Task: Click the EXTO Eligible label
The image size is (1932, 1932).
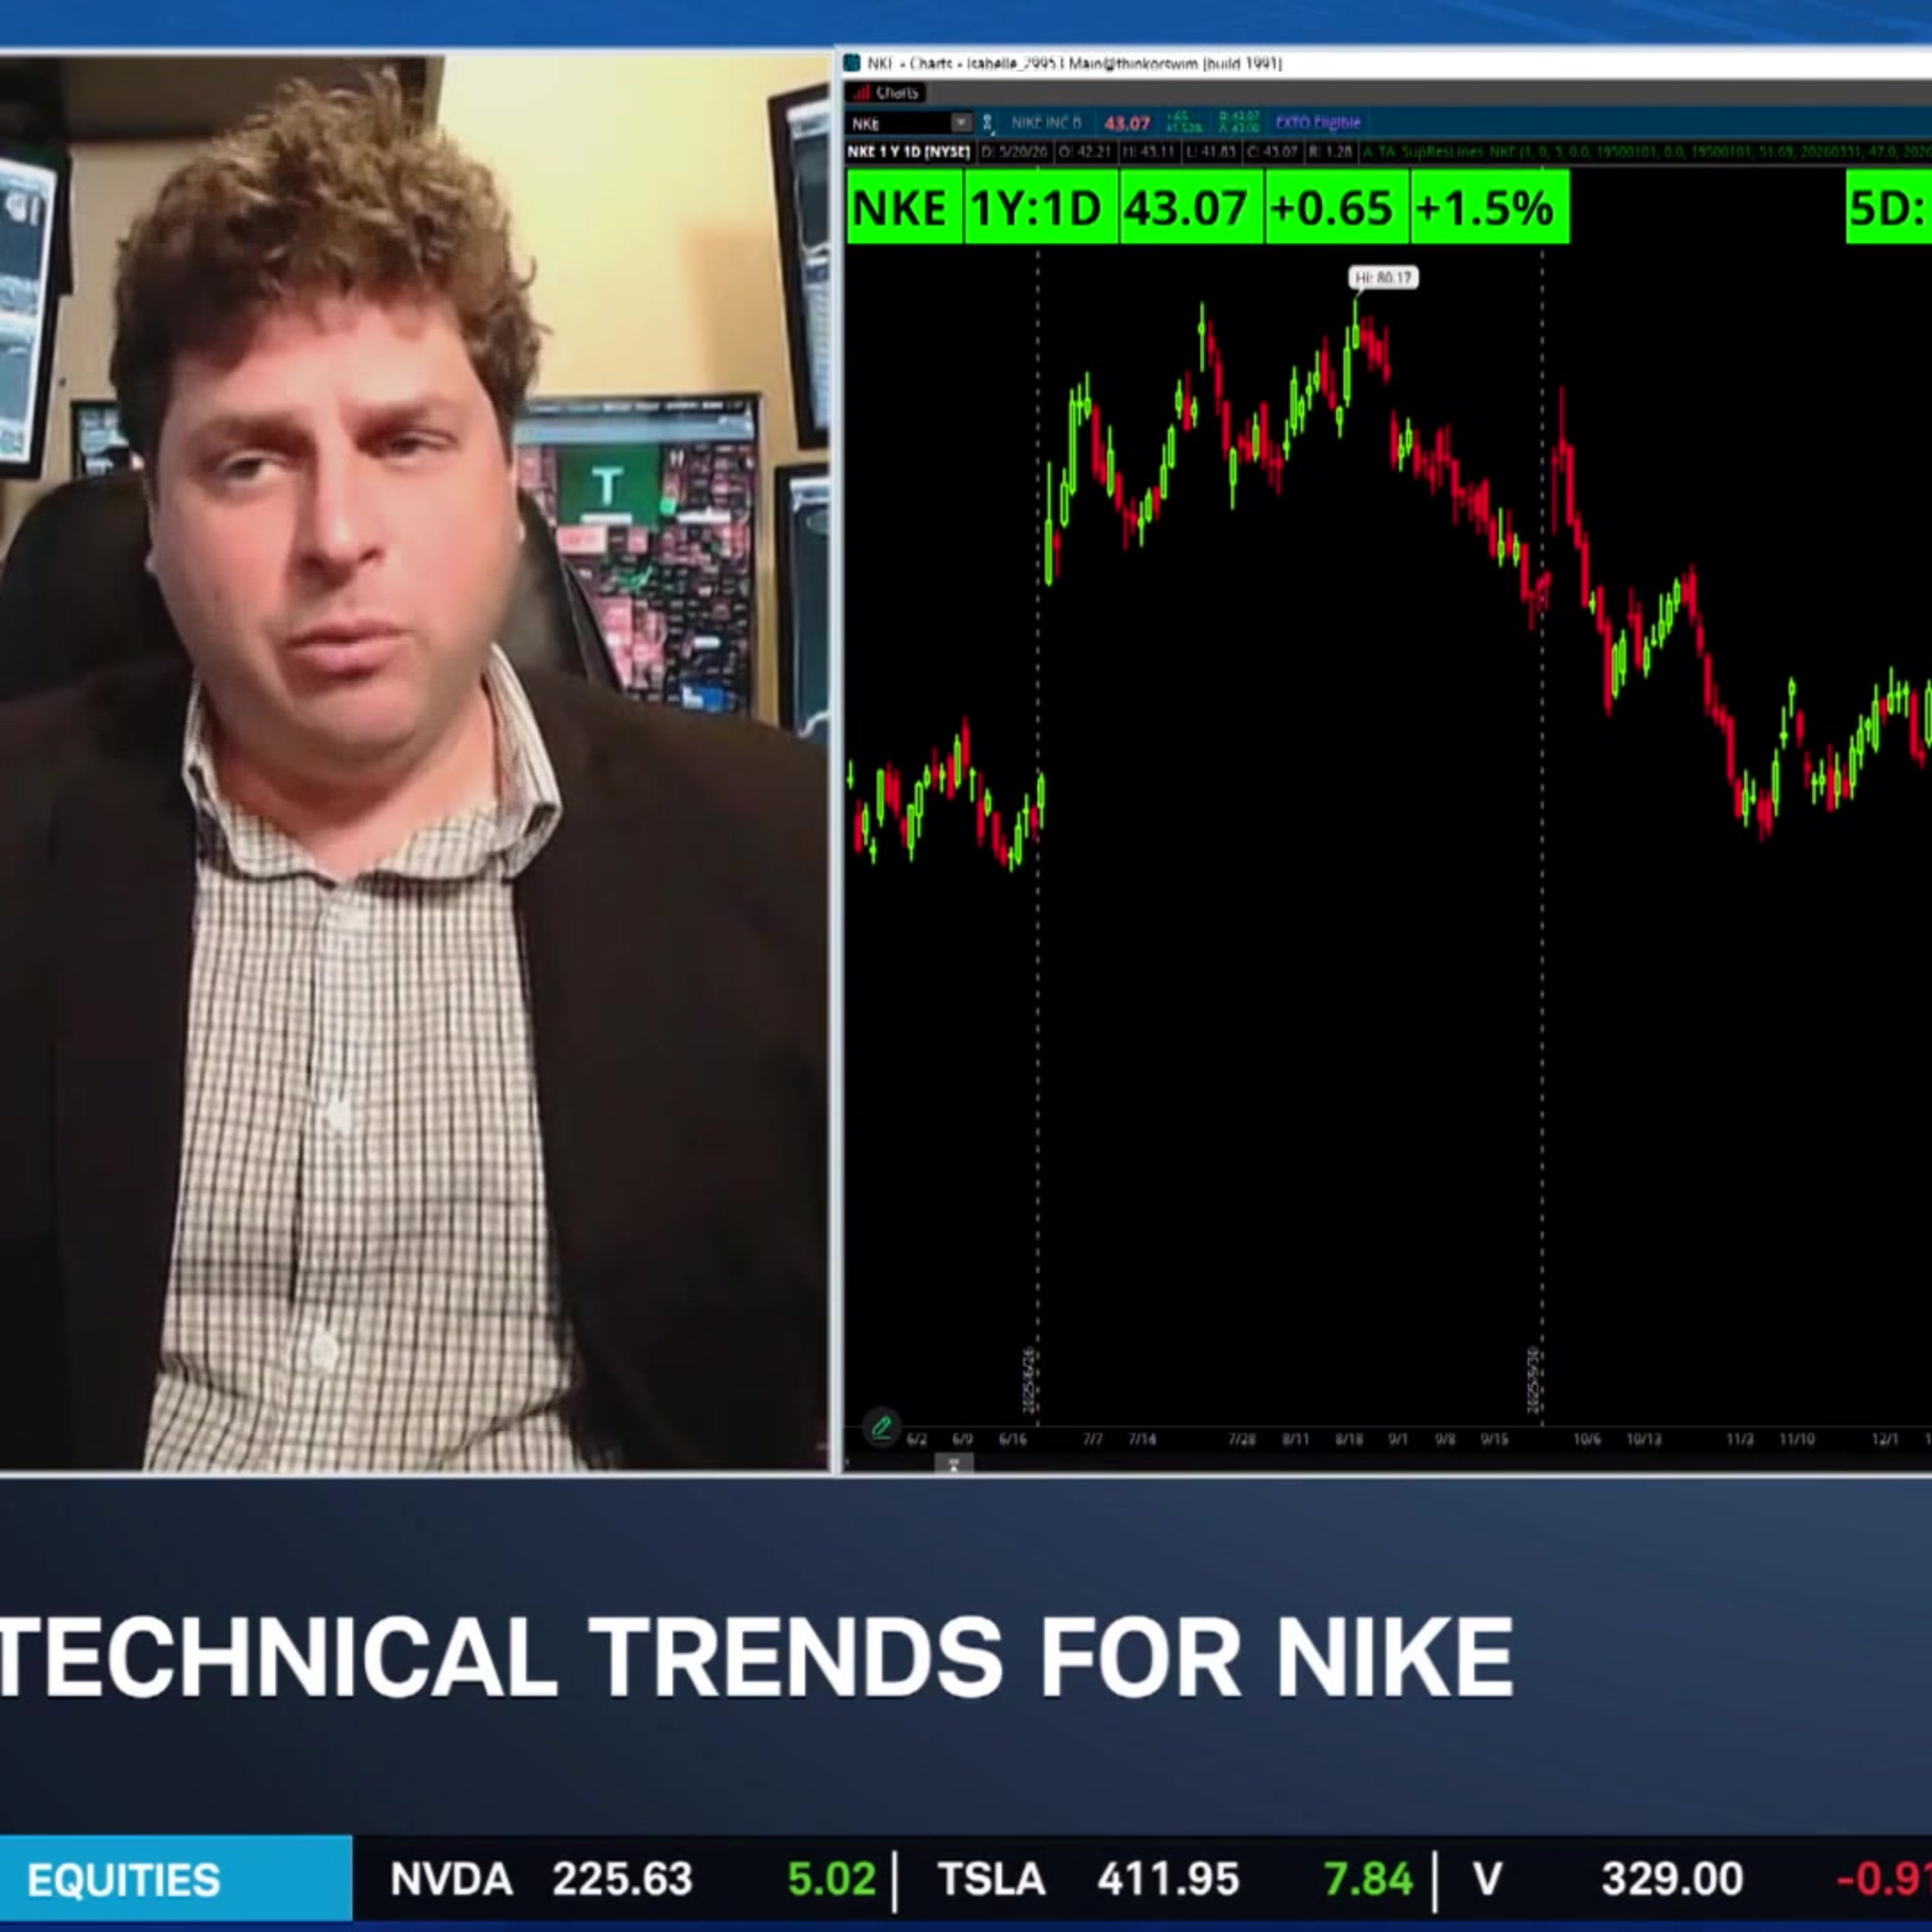Action: (1317, 122)
